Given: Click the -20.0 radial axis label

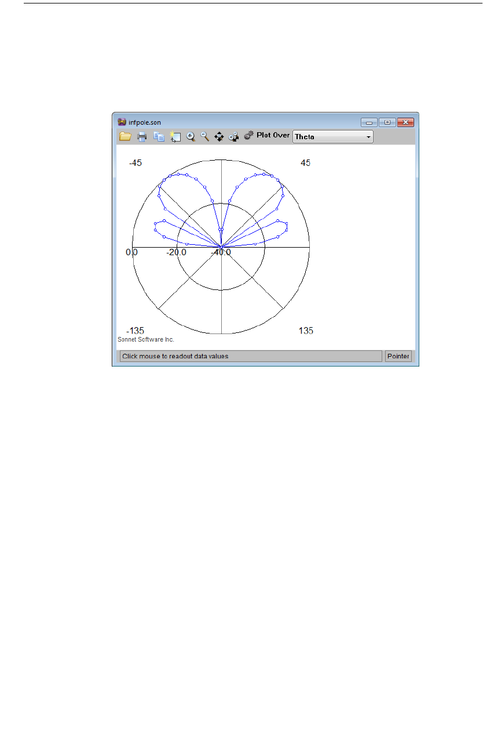Looking at the screenshot, I should click(x=176, y=252).
